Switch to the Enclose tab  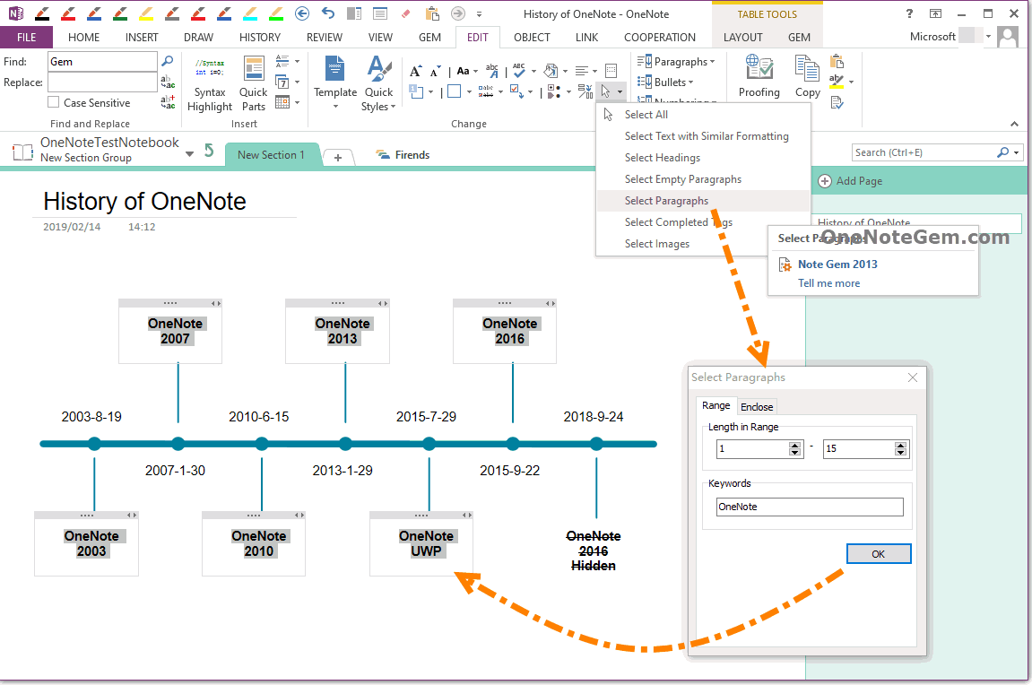pos(757,407)
